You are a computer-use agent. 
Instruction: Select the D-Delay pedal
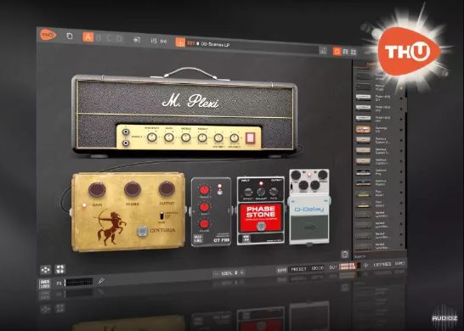pos(309,207)
